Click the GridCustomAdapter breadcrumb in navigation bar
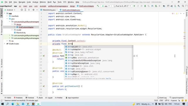Image resolution: width=188 pixels, height=106 pixels. pyautogui.click(x=85, y=6)
